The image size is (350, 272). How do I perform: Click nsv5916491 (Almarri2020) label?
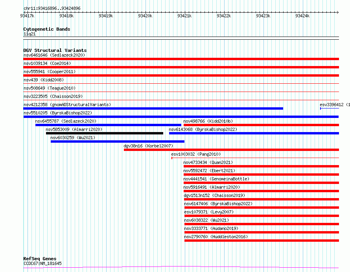point(212,187)
